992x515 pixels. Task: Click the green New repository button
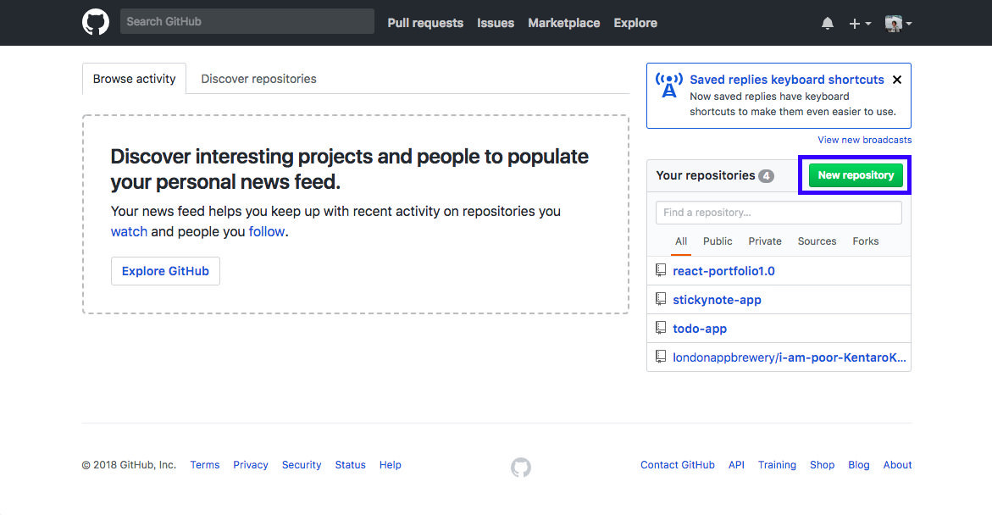pos(856,175)
